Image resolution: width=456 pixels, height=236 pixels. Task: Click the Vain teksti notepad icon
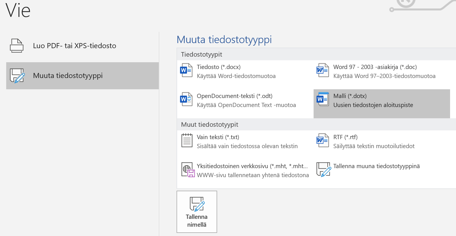[187, 141]
